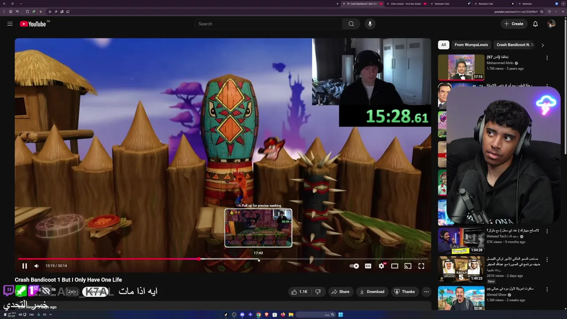Open the notifications bell
Screen dimensions: 567x319
tap(535, 24)
